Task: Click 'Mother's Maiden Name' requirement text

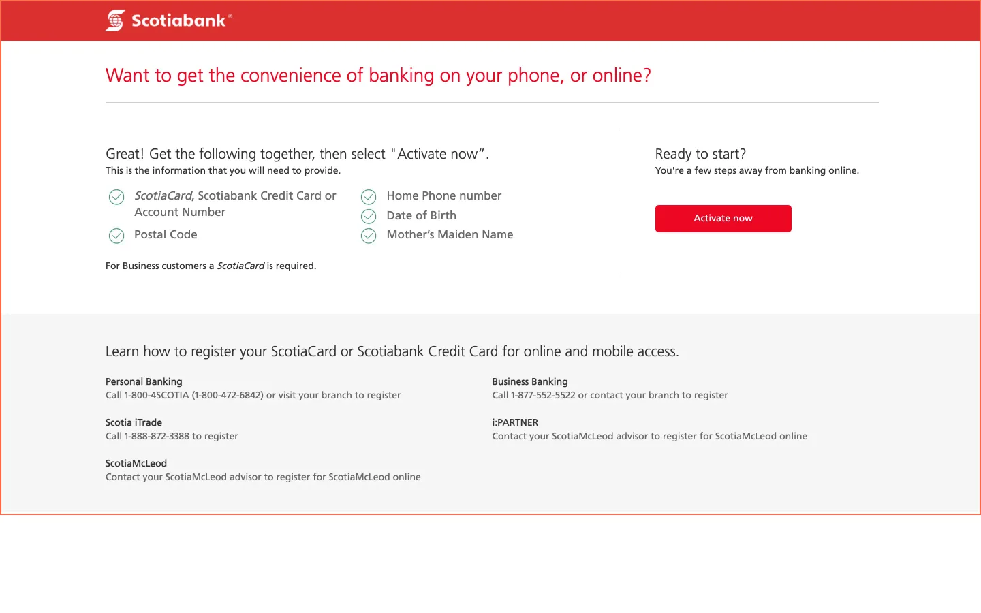Action: (450, 234)
